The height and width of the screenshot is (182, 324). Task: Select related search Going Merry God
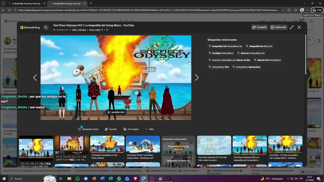pyautogui.click(x=218, y=67)
